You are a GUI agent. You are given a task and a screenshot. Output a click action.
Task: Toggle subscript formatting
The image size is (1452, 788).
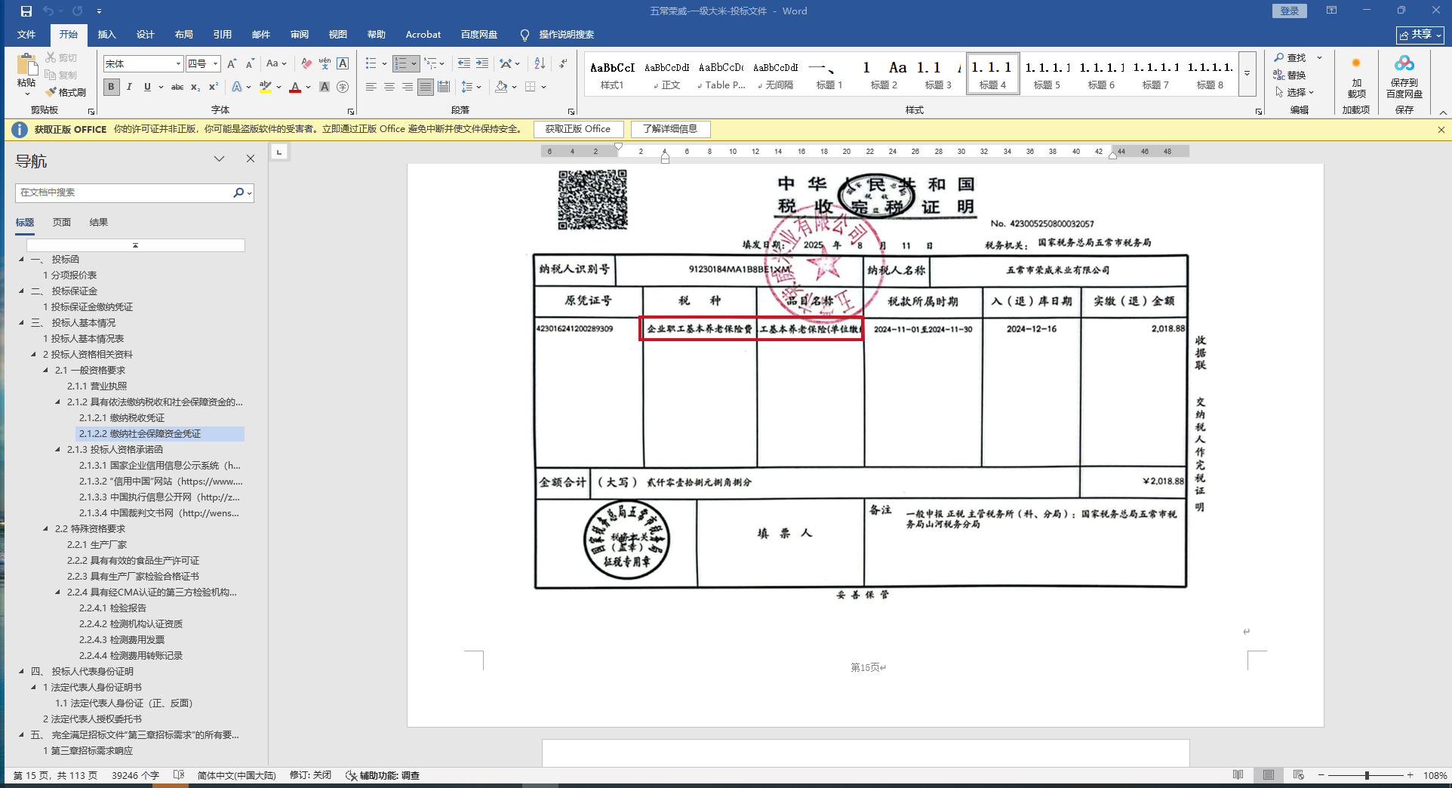tap(195, 87)
